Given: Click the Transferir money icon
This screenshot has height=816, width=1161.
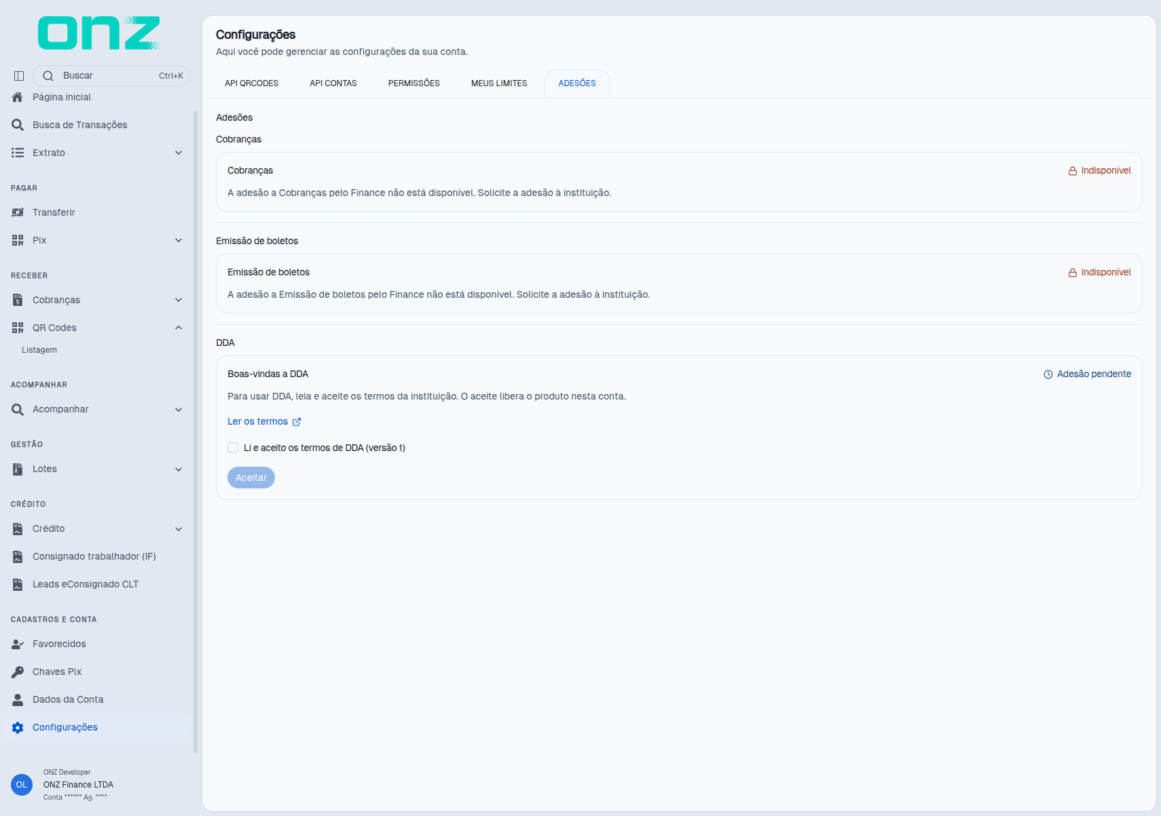Looking at the screenshot, I should 18,212.
